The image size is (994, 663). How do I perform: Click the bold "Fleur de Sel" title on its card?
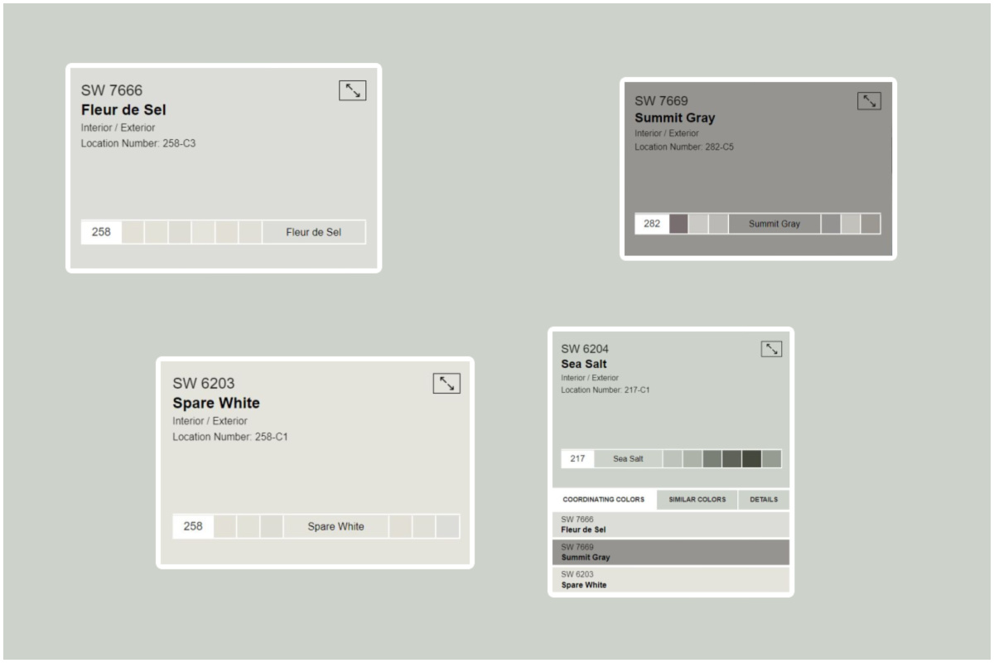click(x=124, y=109)
